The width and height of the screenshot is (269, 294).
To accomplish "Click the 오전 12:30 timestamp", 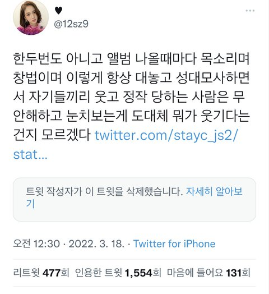I will [36, 244].
